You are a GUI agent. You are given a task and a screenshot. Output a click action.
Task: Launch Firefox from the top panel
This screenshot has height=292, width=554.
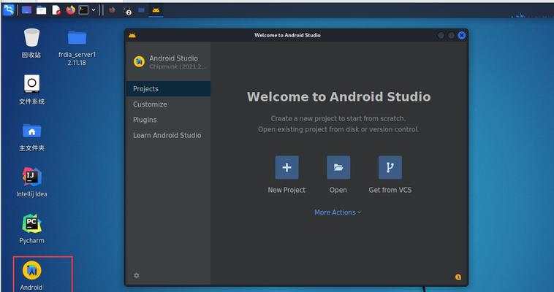tap(71, 10)
